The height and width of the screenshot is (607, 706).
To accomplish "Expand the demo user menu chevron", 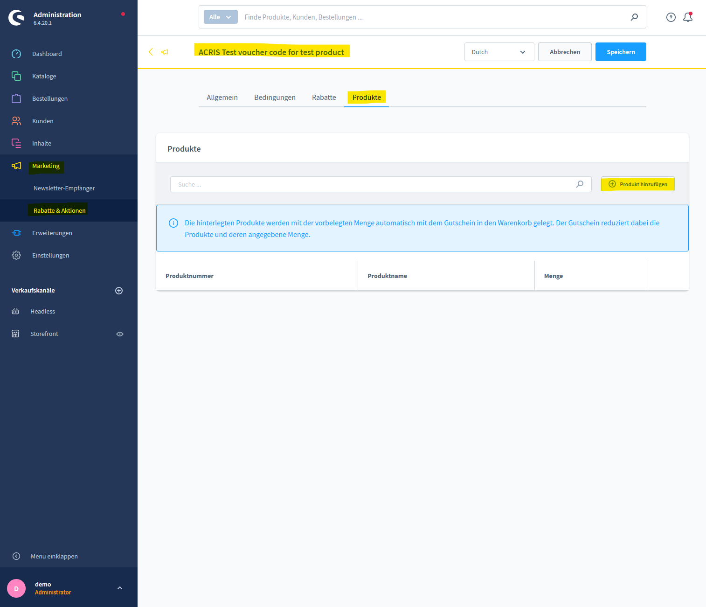I will point(120,588).
